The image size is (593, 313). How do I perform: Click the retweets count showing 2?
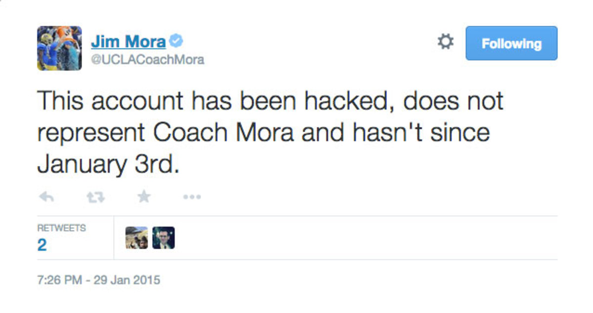click(x=42, y=243)
